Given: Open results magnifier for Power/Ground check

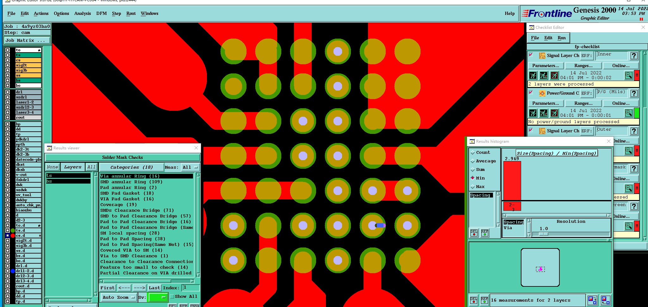Looking at the screenshot, I should pyautogui.click(x=628, y=113).
